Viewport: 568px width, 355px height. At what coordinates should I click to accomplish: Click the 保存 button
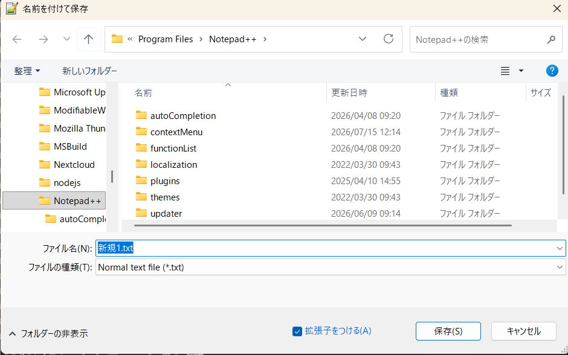pyautogui.click(x=448, y=331)
